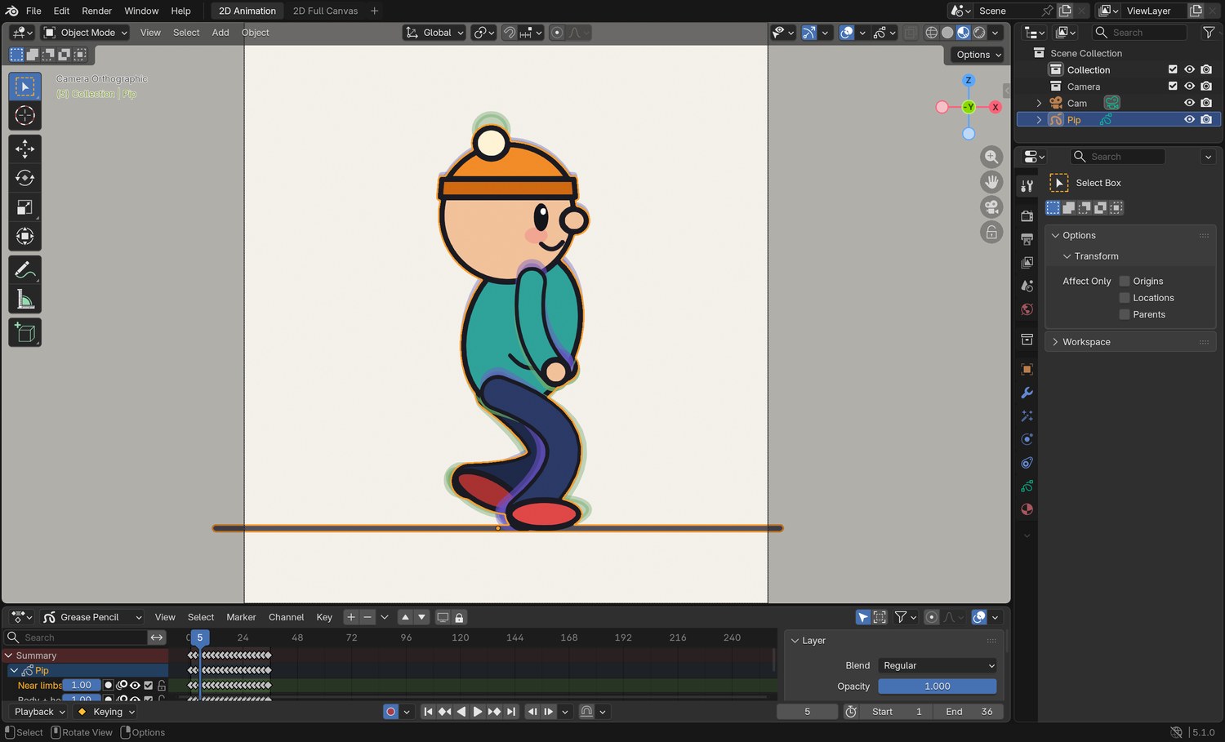Open the viewport Add menu
This screenshot has width=1225, height=742.
[x=220, y=33]
